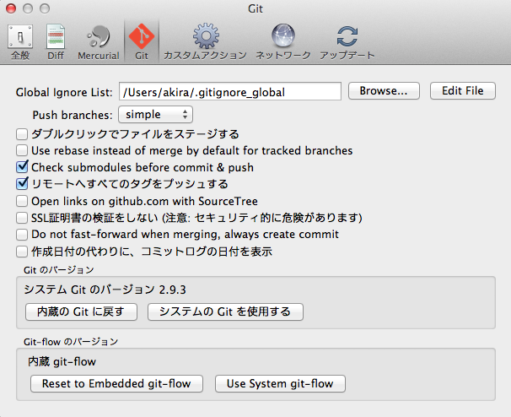Open the Push branches simple dropdown

pos(155,115)
